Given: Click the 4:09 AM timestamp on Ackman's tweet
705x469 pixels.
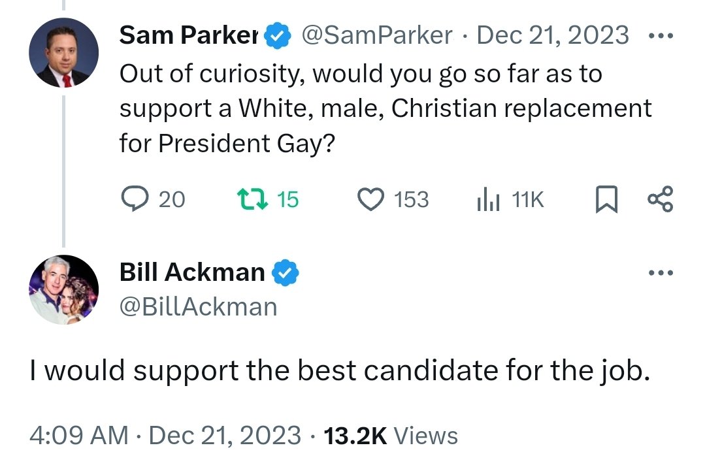Looking at the screenshot, I should pos(78,435).
